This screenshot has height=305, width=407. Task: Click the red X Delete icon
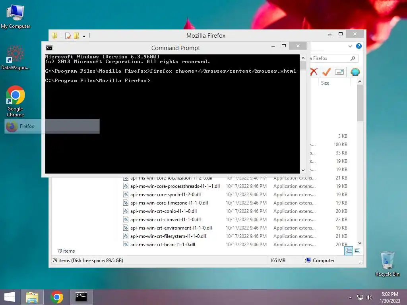click(314, 71)
